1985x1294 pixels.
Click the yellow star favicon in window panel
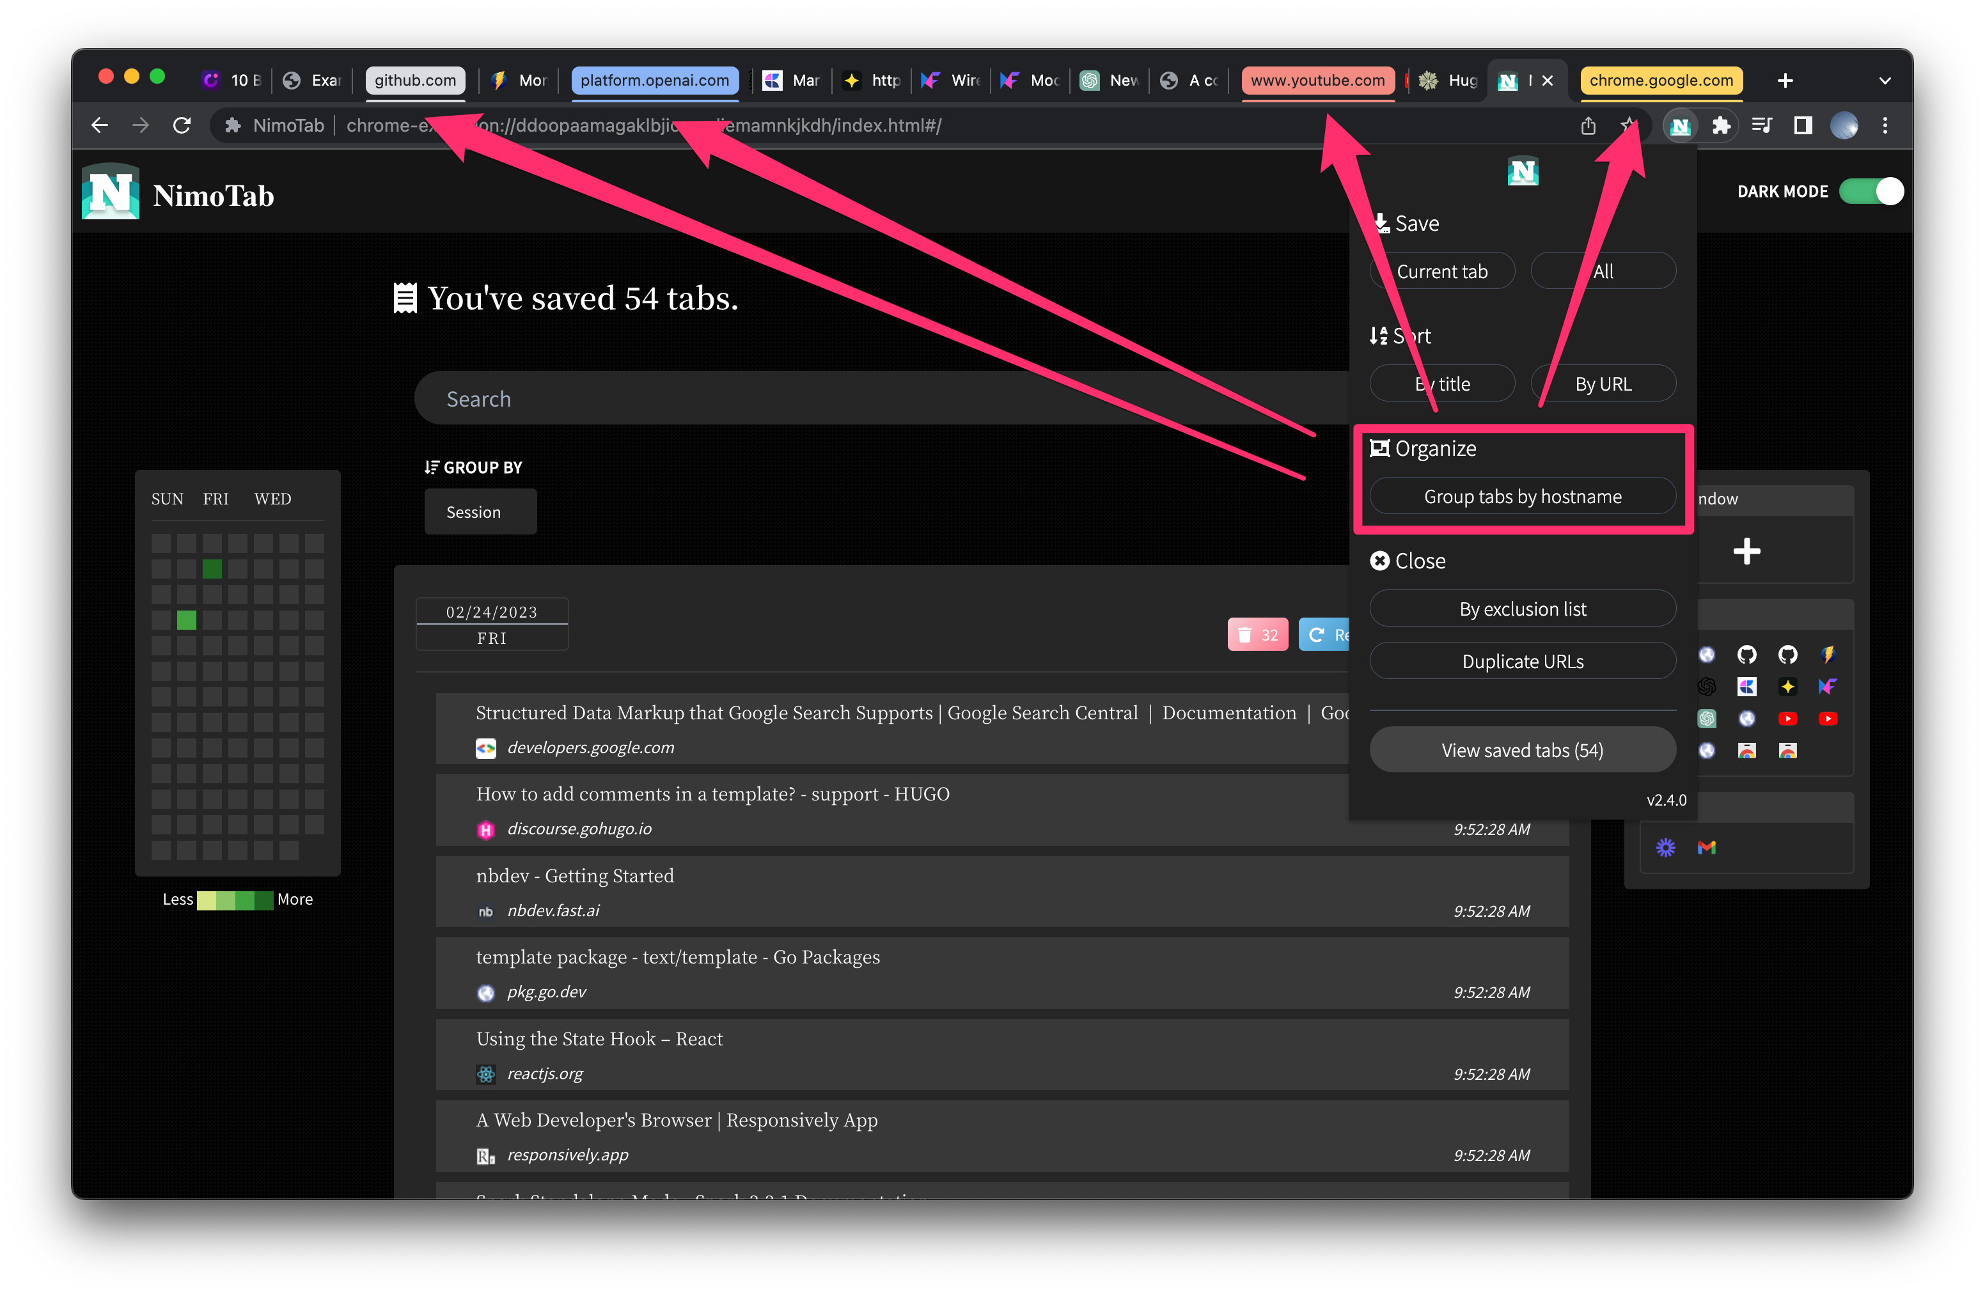tap(1787, 687)
